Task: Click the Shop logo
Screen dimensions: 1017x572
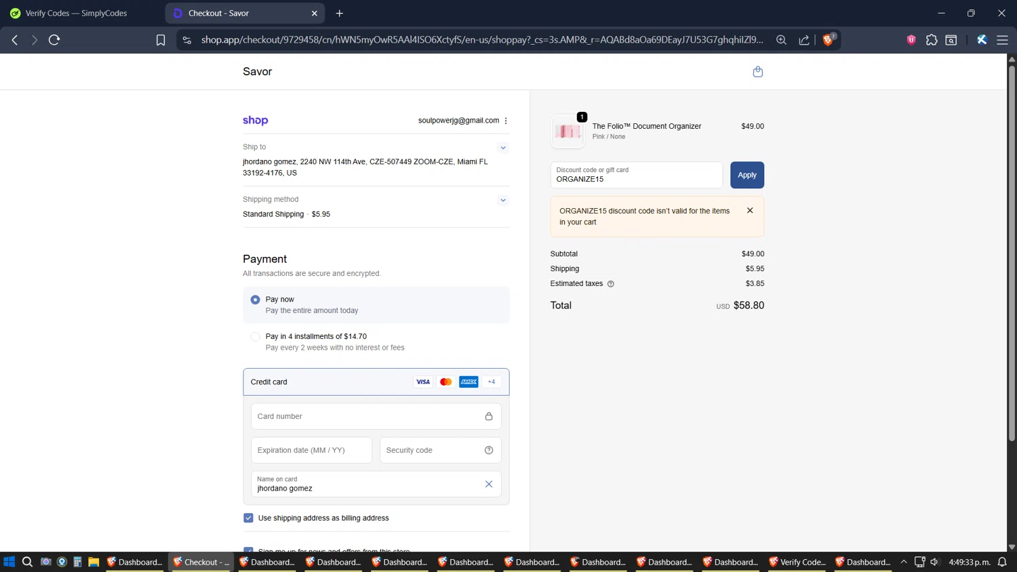Action: tap(256, 121)
